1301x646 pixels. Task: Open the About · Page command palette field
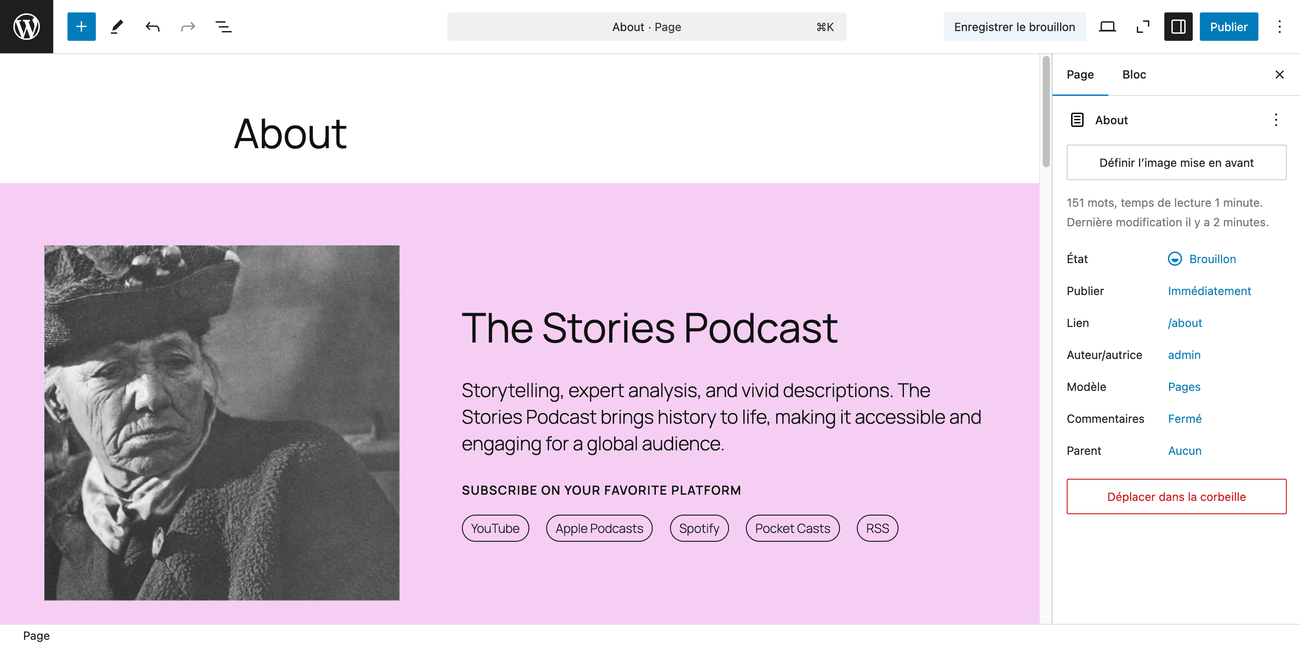tap(647, 27)
